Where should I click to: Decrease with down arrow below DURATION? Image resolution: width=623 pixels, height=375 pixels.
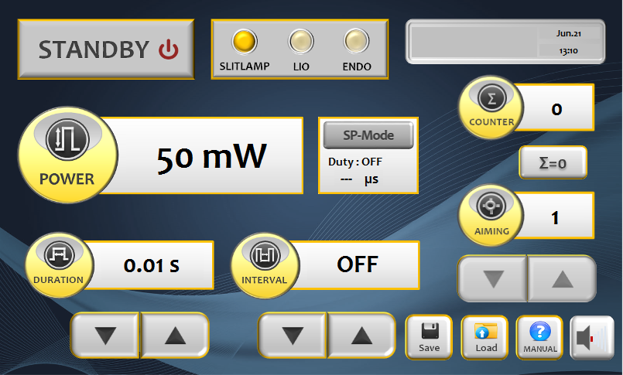tap(105, 336)
